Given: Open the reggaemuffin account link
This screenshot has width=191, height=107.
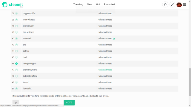Looking at the screenshot, I should 29,13.
